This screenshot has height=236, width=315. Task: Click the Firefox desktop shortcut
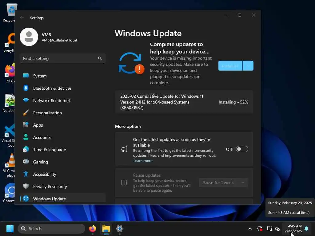(9, 73)
